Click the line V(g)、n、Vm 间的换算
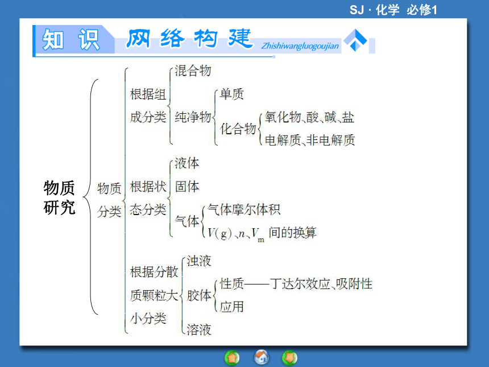489x367 pixels. 262,233
